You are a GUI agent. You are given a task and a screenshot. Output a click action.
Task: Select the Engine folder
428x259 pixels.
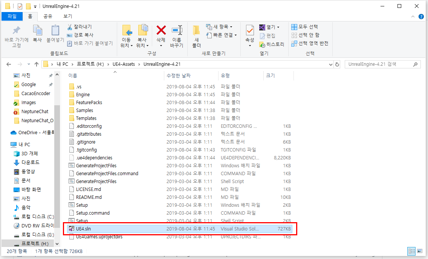click(x=79, y=94)
